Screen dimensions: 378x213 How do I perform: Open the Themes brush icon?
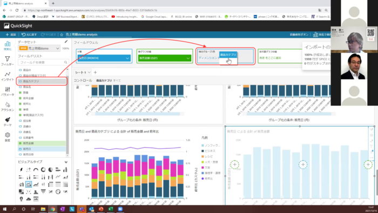coord(8,122)
